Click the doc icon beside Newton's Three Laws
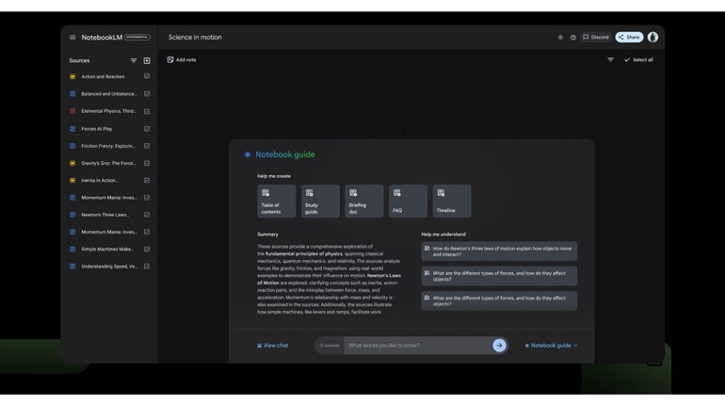The height and width of the screenshot is (406, 725). tap(72, 215)
